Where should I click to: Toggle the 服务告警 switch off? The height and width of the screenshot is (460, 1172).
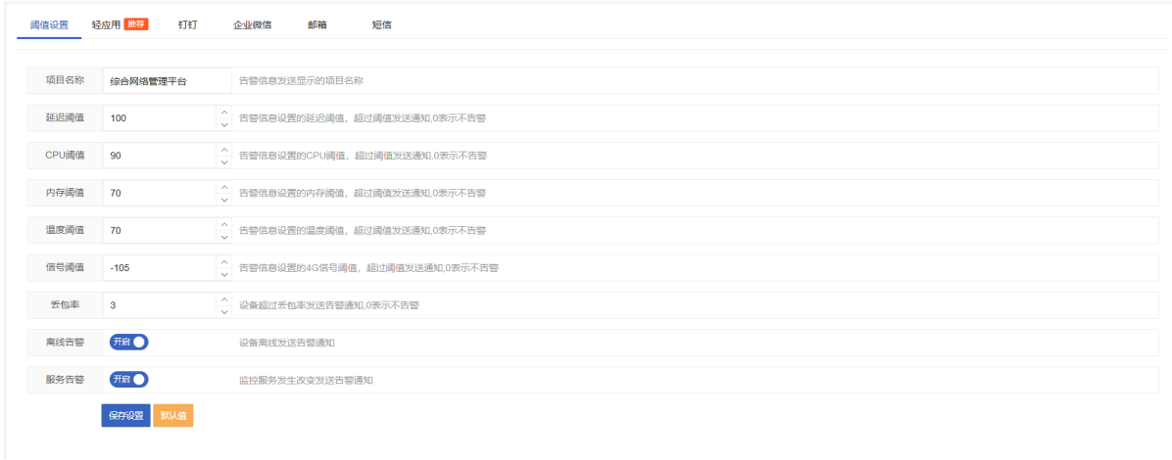tap(128, 380)
